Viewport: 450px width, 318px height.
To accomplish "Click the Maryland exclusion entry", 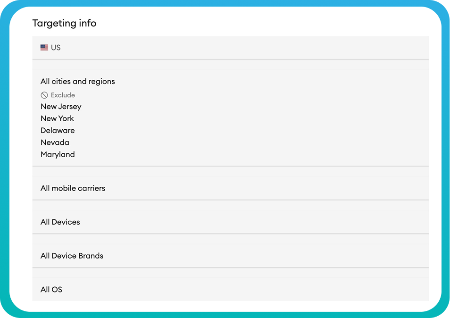I will [x=58, y=154].
